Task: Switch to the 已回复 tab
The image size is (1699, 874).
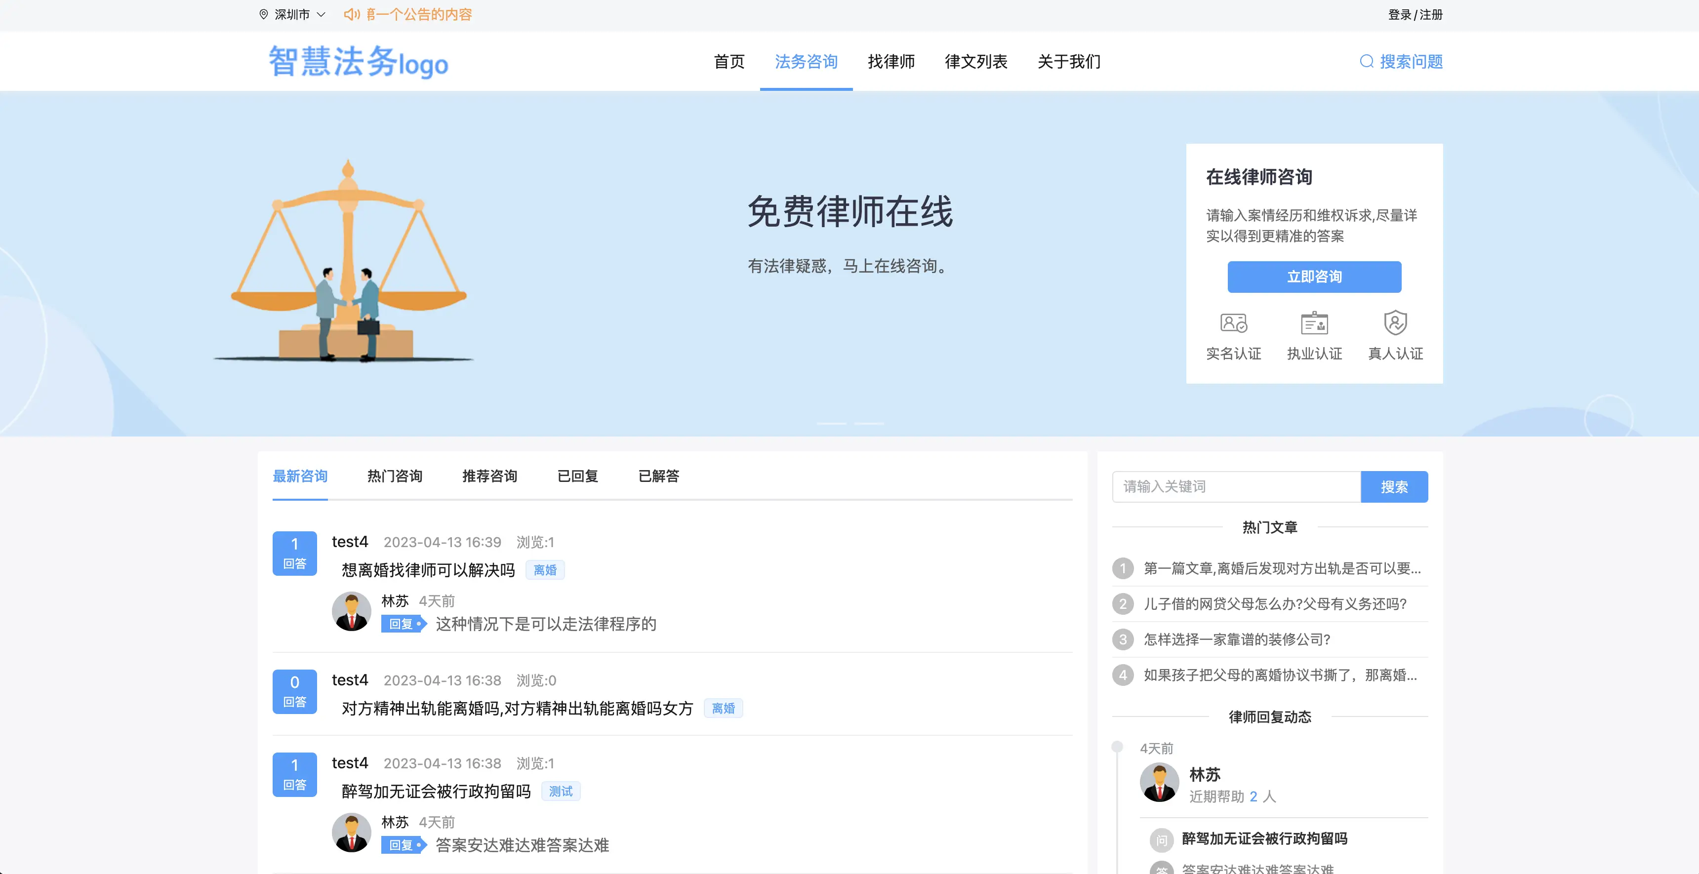Action: coord(577,476)
